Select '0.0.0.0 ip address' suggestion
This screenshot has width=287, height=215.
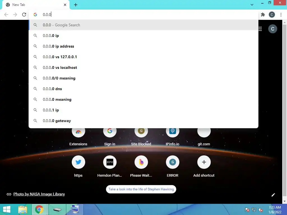point(143,46)
